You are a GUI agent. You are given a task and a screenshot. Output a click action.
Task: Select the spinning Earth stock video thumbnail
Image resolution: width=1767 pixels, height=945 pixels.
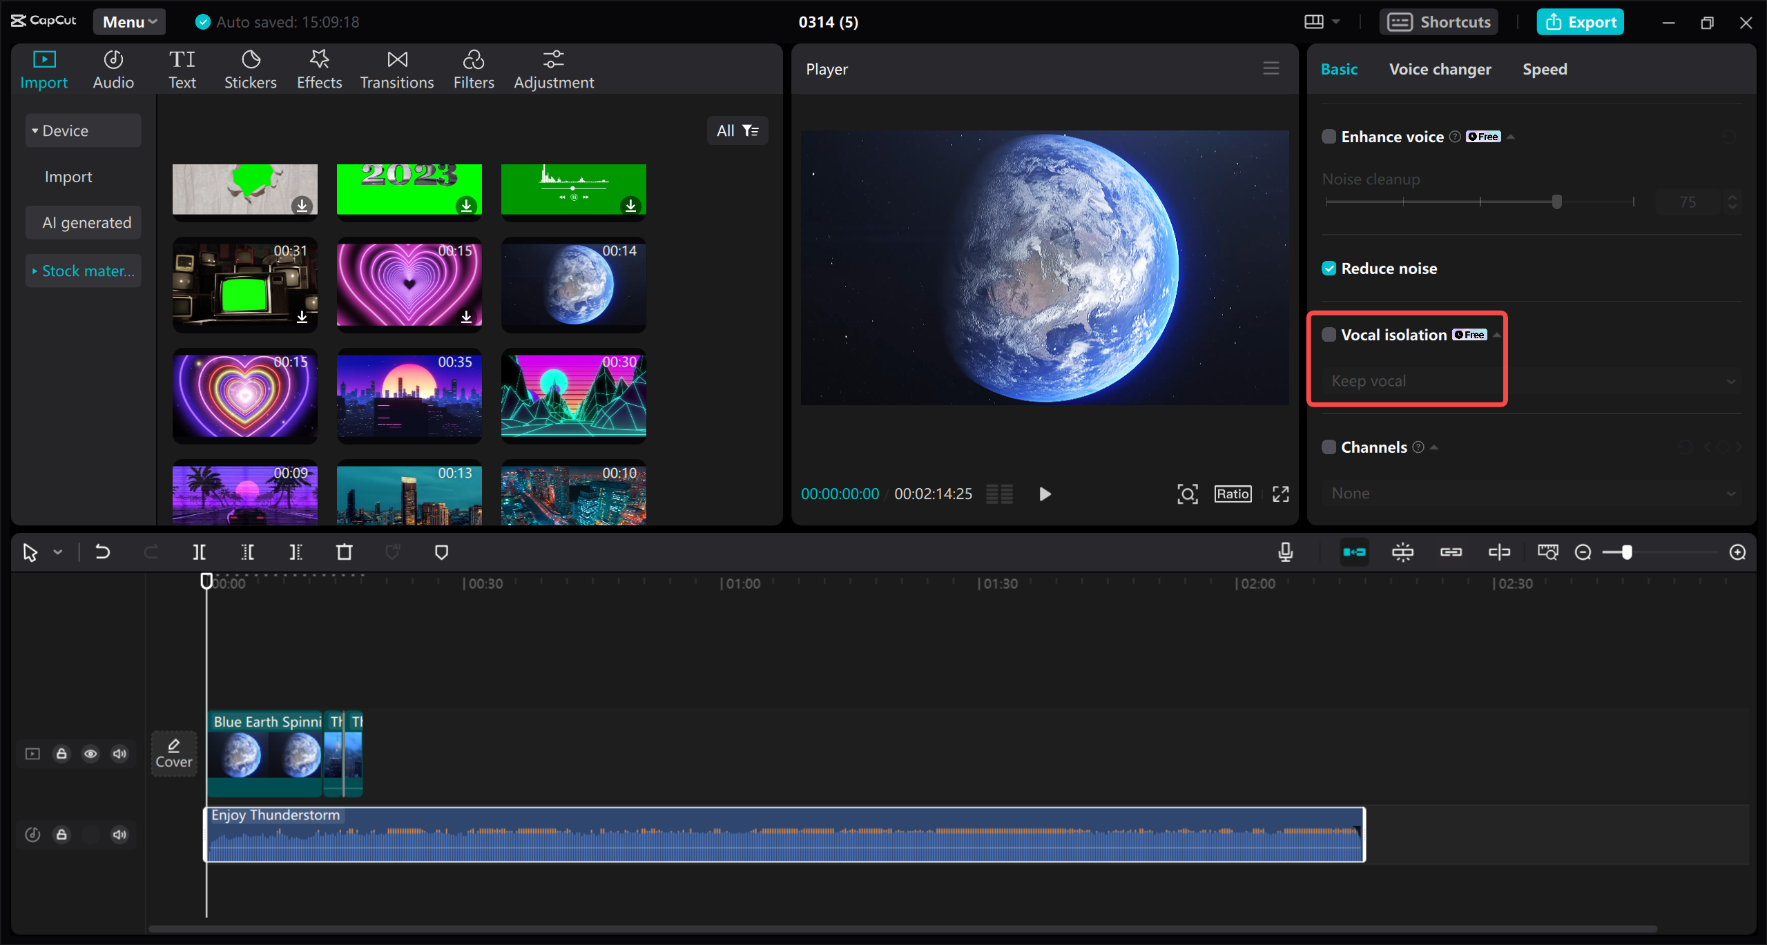(x=572, y=285)
